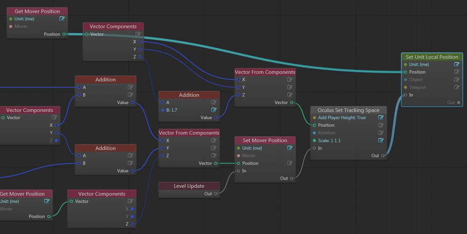This screenshot has height=234, width=467.
Task: Select the Set Mover Position node header
Action: click(x=265, y=140)
